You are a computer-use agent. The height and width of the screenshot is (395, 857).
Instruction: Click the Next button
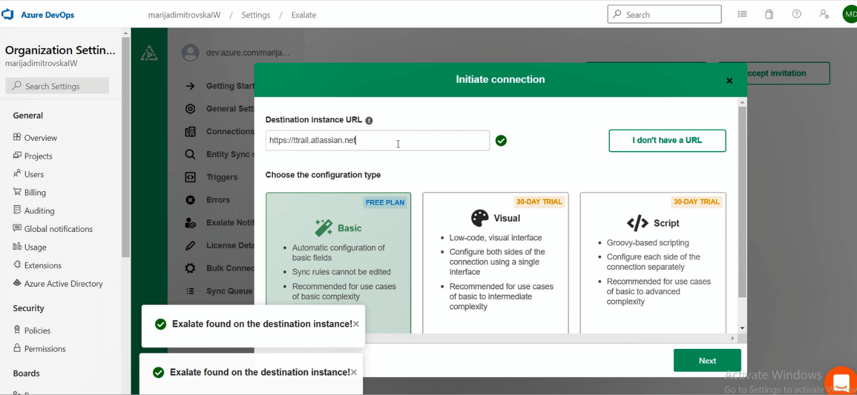(707, 360)
